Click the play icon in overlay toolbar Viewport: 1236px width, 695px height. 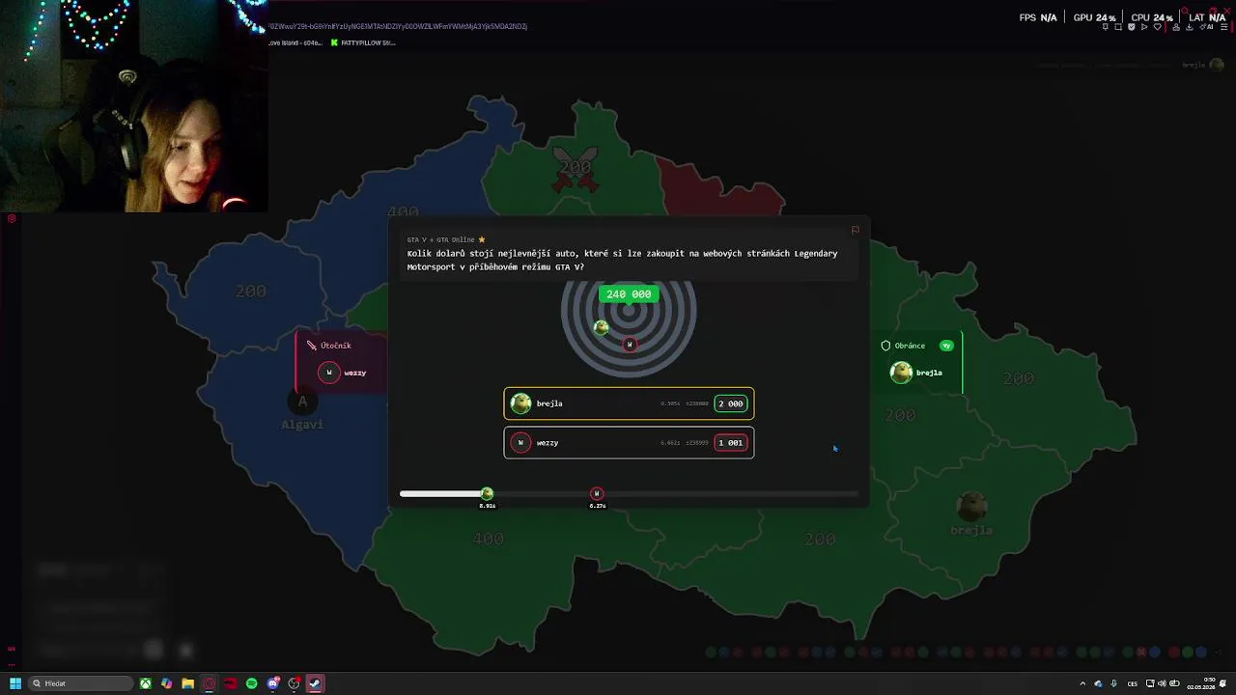click(x=1144, y=27)
